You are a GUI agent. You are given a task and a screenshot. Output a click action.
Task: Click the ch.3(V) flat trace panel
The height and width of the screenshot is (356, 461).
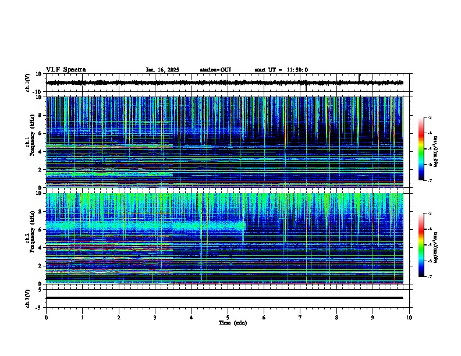click(x=229, y=298)
